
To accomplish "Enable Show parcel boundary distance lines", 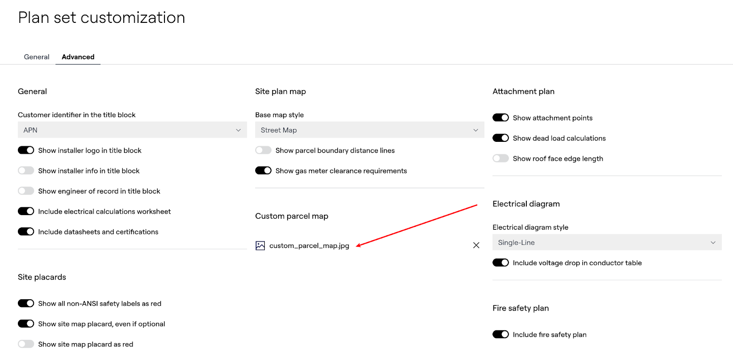I will [263, 150].
